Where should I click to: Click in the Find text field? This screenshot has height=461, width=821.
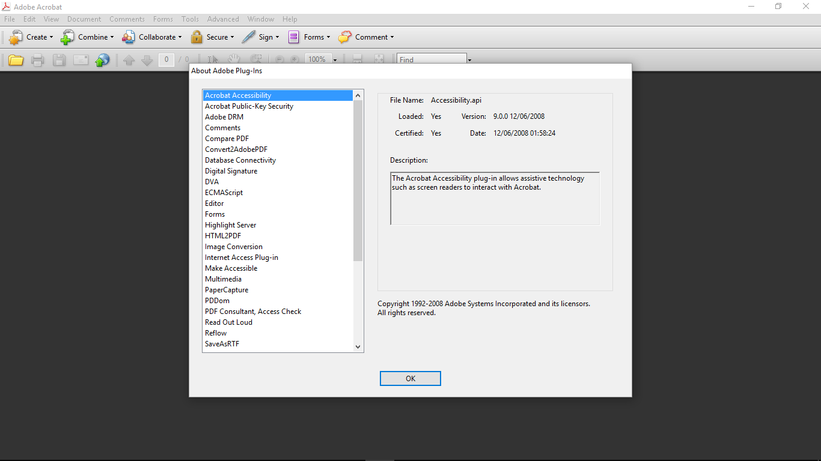tap(432, 59)
